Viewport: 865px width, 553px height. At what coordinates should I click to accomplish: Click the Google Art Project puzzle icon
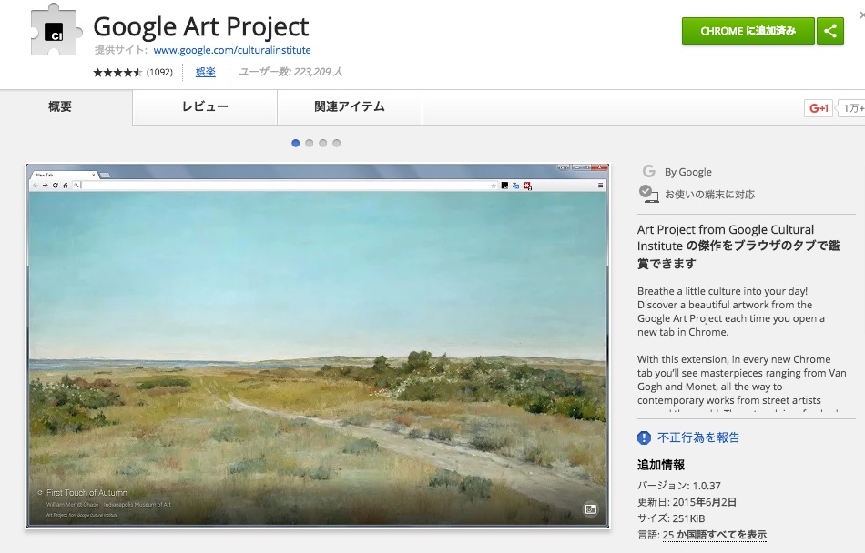(x=56, y=30)
